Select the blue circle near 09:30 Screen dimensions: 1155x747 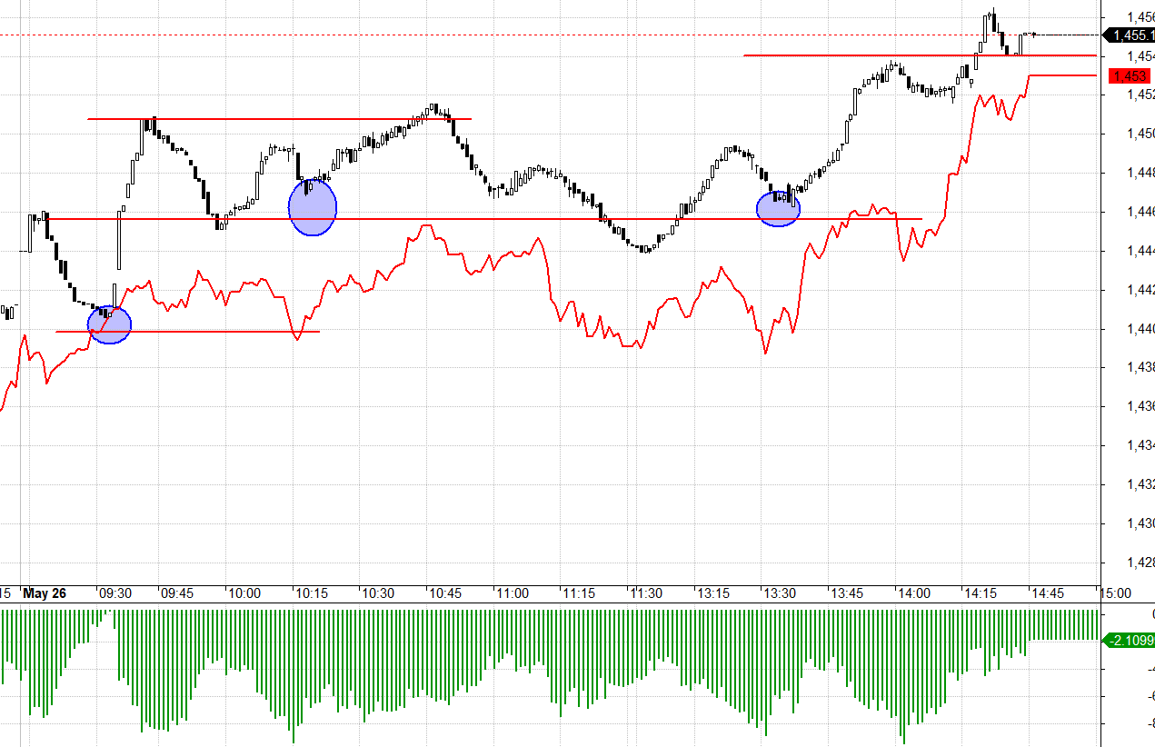pos(109,324)
